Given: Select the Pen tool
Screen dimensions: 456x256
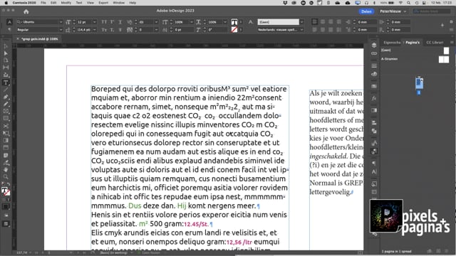Looking at the screenshot, I should tap(6, 97).
